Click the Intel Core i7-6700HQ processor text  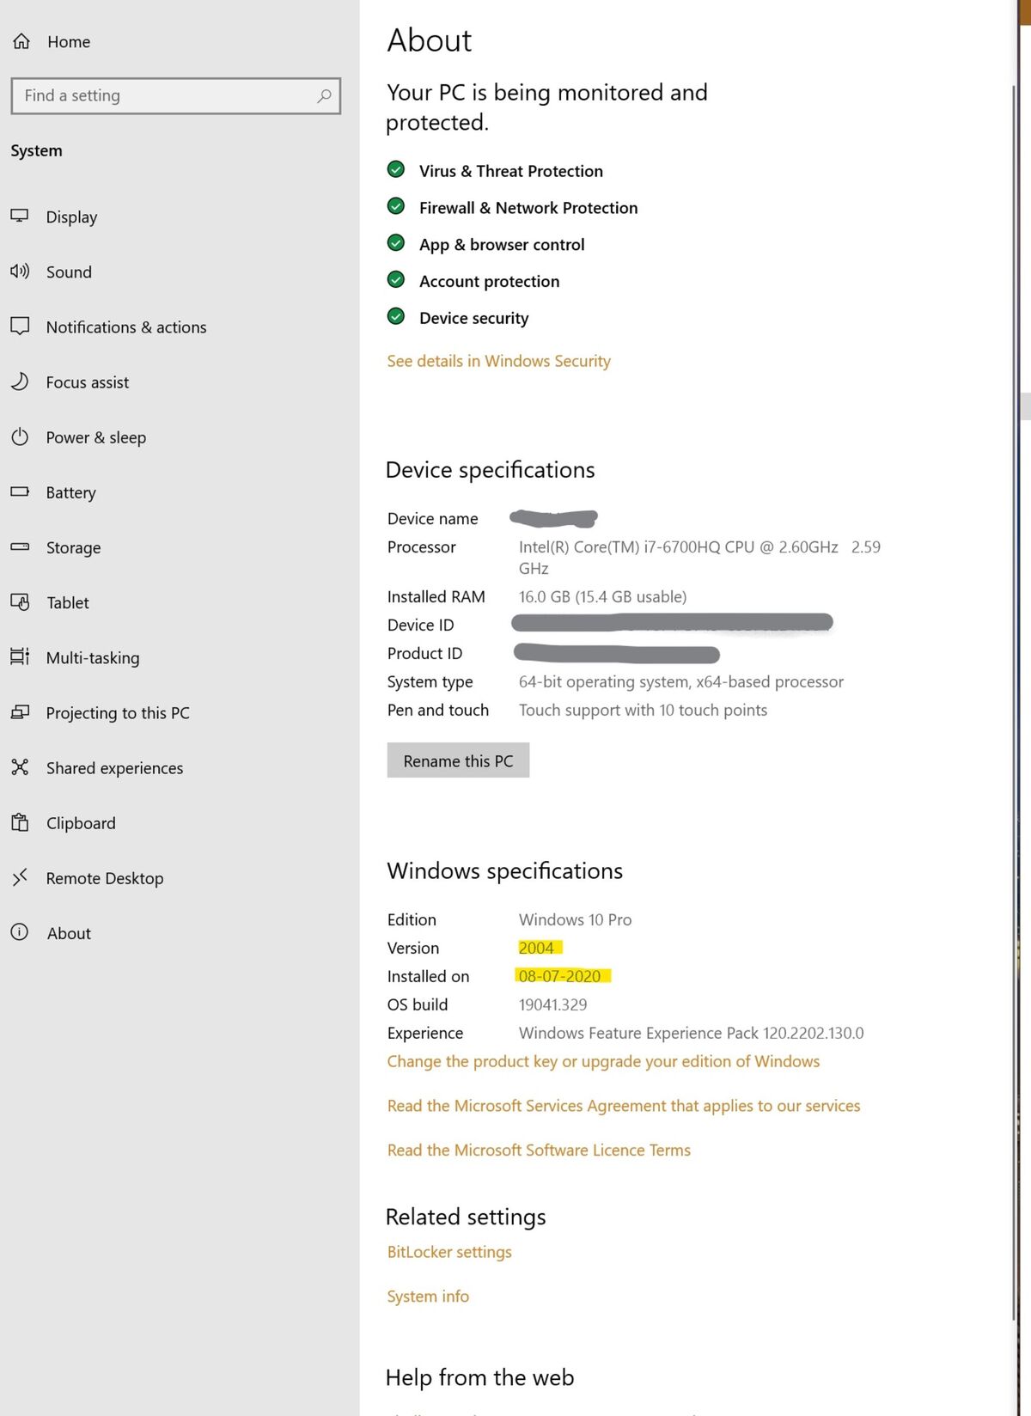coord(699,557)
